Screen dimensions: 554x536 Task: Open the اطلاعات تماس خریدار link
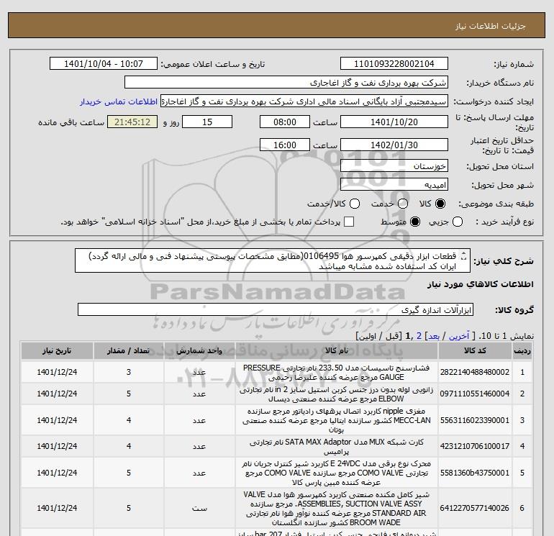click(119, 101)
